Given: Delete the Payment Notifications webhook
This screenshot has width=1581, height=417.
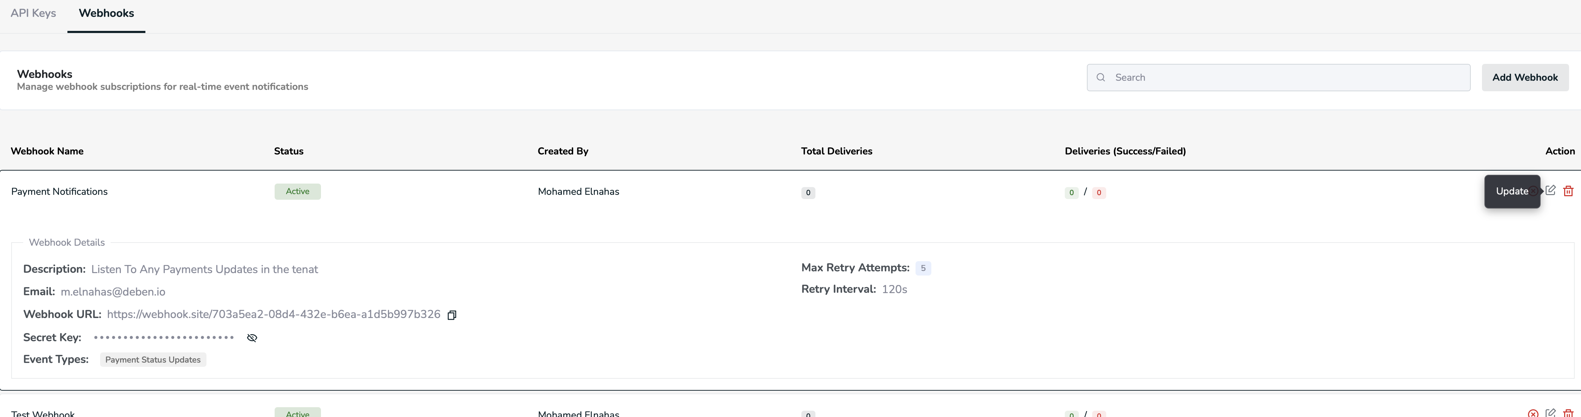Looking at the screenshot, I should tap(1568, 191).
